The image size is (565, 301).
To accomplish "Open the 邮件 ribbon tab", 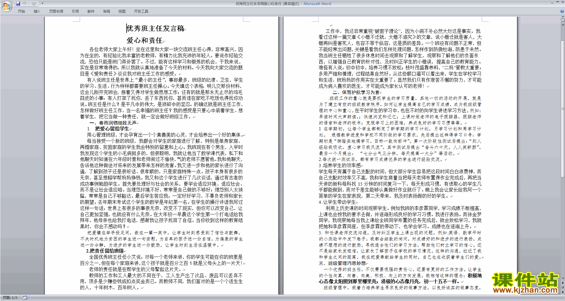I will [91, 11].
